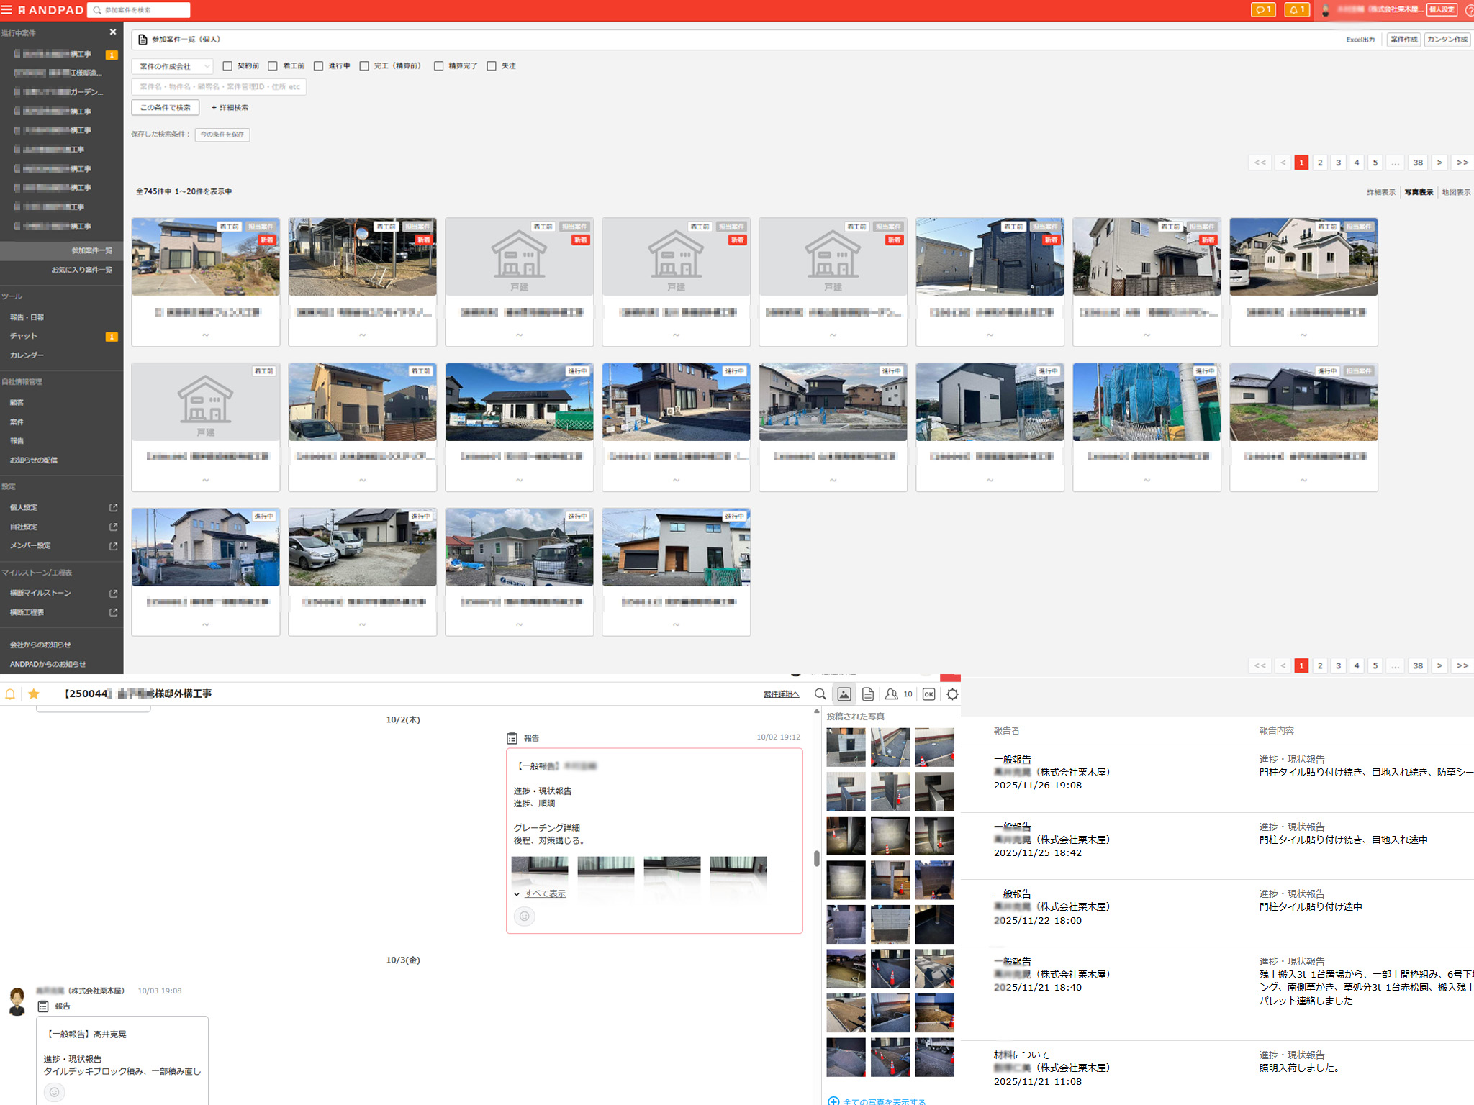Toggle the favorite star for project 250044
This screenshot has width=1474, height=1105.
pyautogui.click(x=34, y=694)
